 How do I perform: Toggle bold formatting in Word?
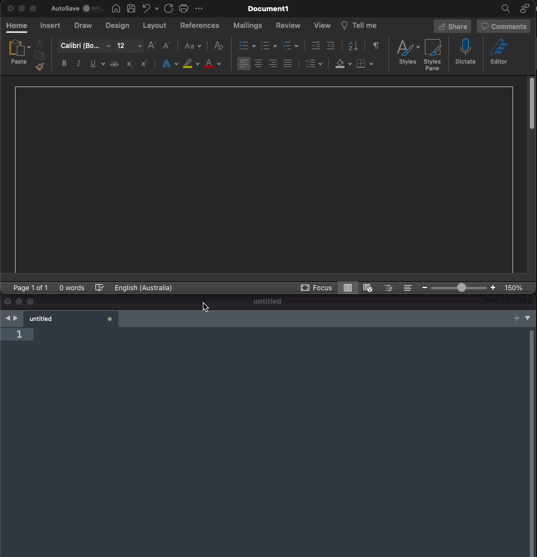coord(64,63)
